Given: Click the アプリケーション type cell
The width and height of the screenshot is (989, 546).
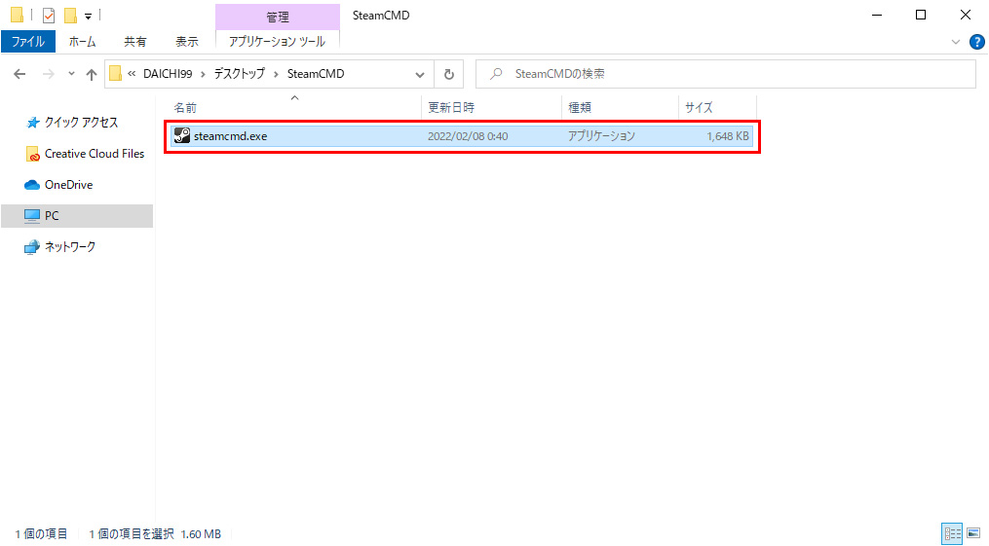Looking at the screenshot, I should [x=601, y=136].
